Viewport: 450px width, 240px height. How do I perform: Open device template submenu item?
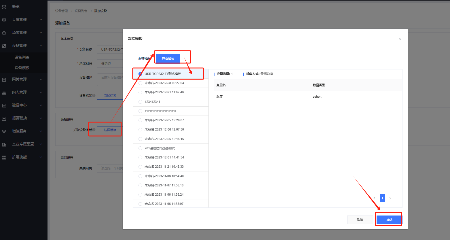(x=22, y=68)
